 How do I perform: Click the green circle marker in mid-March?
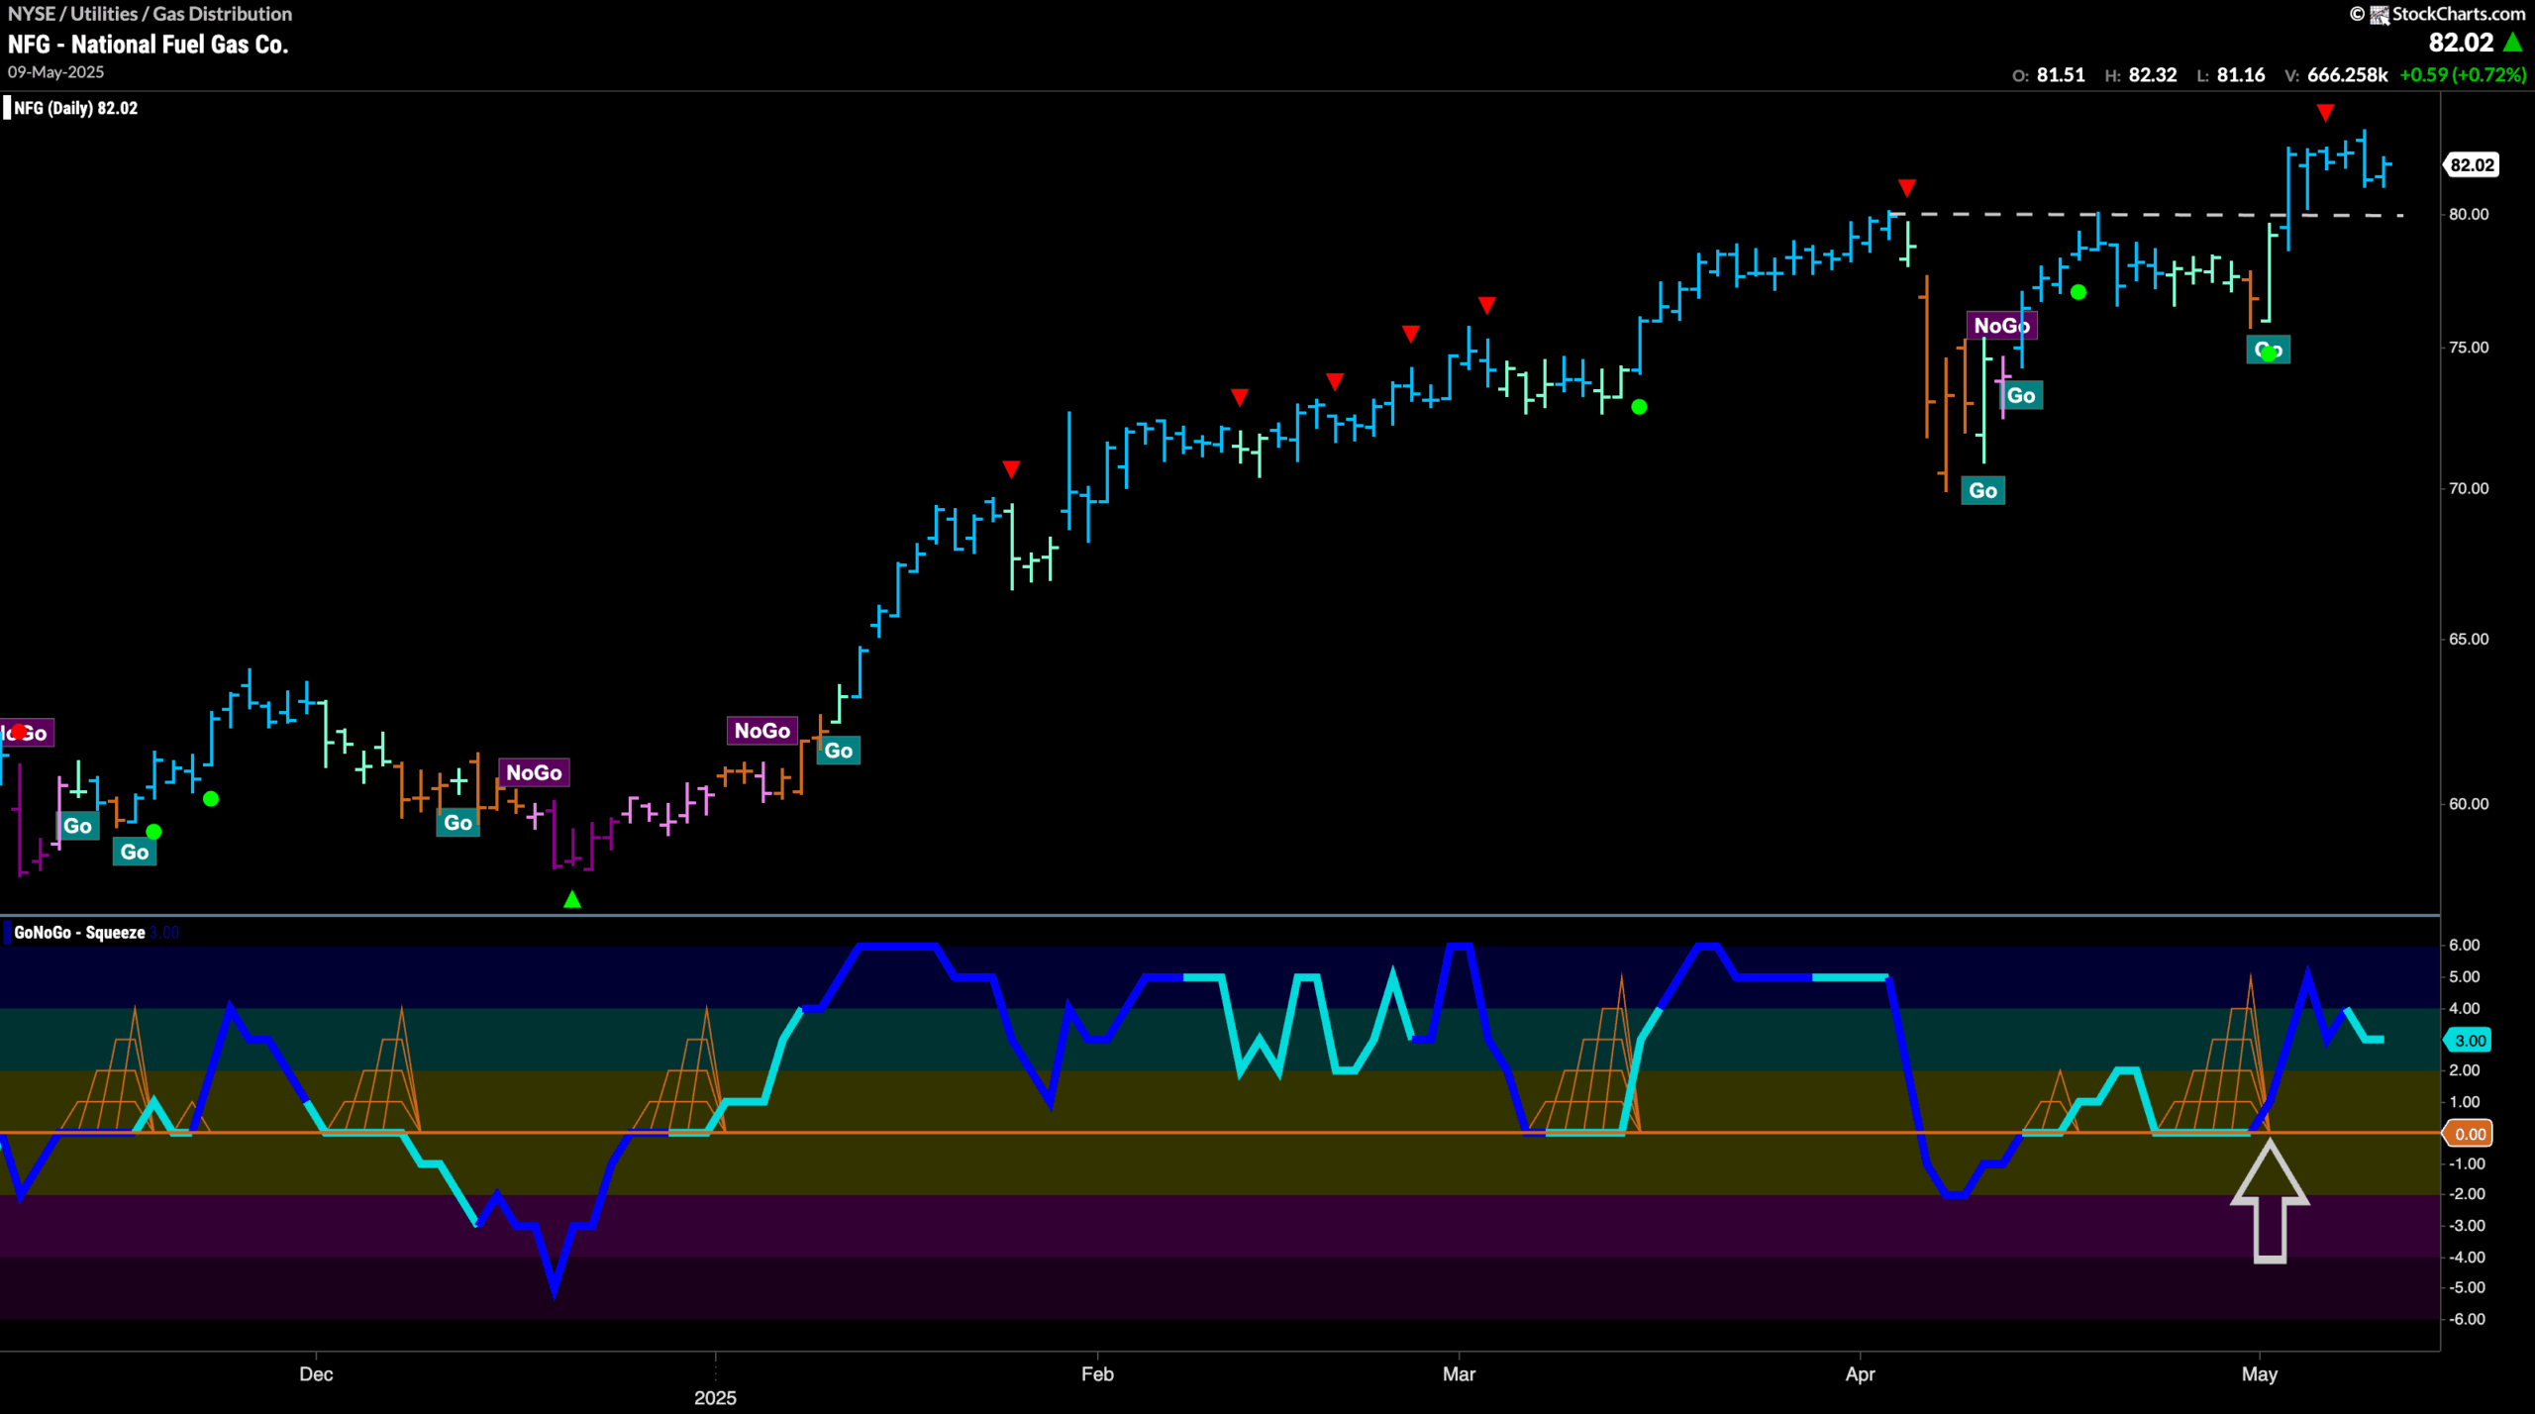click(1639, 407)
